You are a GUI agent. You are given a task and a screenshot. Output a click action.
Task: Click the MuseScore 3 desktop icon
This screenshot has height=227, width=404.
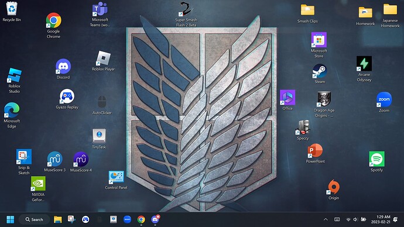tap(54, 161)
